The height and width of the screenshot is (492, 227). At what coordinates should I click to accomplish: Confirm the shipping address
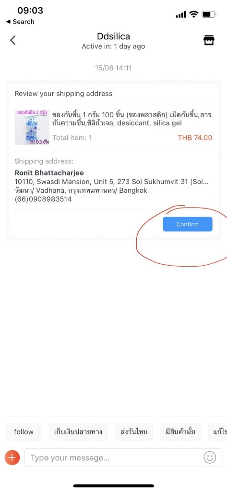pyautogui.click(x=188, y=224)
